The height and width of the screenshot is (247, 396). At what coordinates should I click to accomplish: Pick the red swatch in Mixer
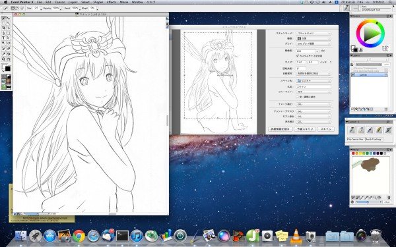(353, 153)
